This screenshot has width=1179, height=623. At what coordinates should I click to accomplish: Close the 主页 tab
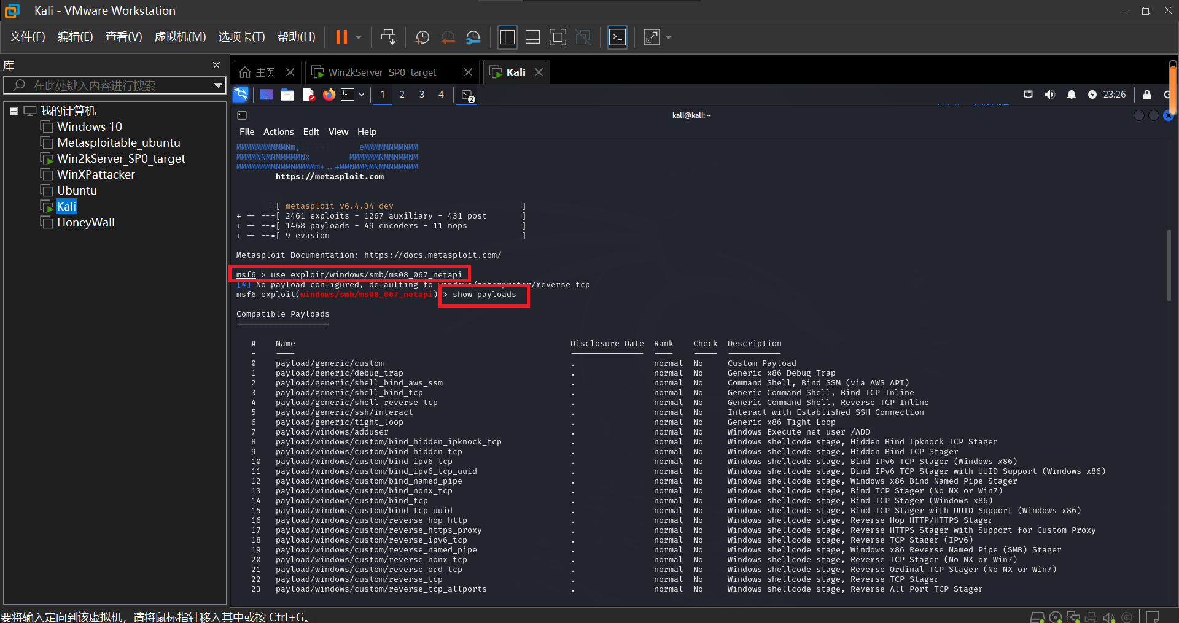pyautogui.click(x=290, y=72)
